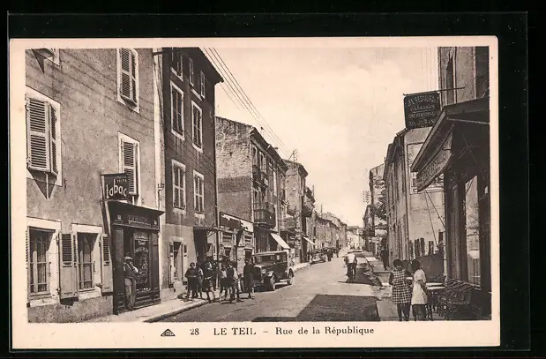
Task: Click the overhead wires across the sky
Action: [x=245, y=99]
